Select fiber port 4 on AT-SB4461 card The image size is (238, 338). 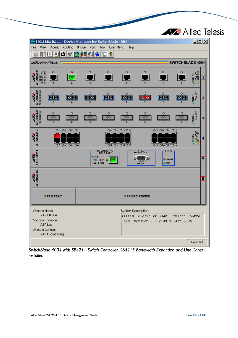pos(108,98)
